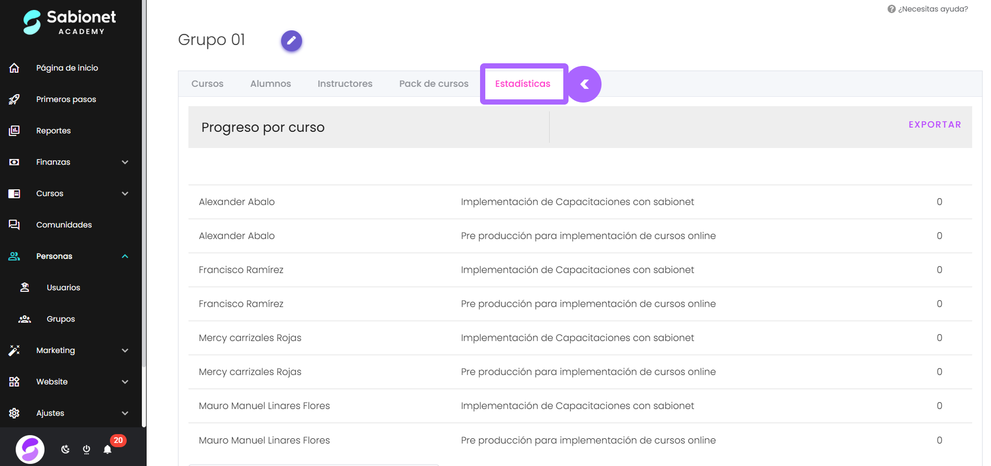Viewport: 991px width, 466px height.
Task: Click the Cursos sidebar icon
Action: (14, 194)
